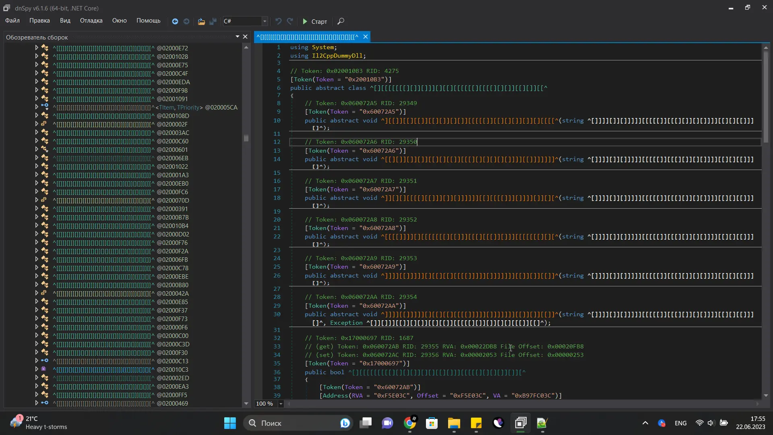Expand tree node @02000E72

tap(37, 48)
